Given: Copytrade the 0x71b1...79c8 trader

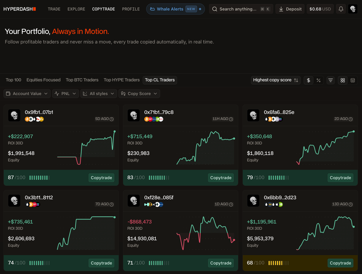Looking at the screenshot, I should pyautogui.click(x=221, y=178).
